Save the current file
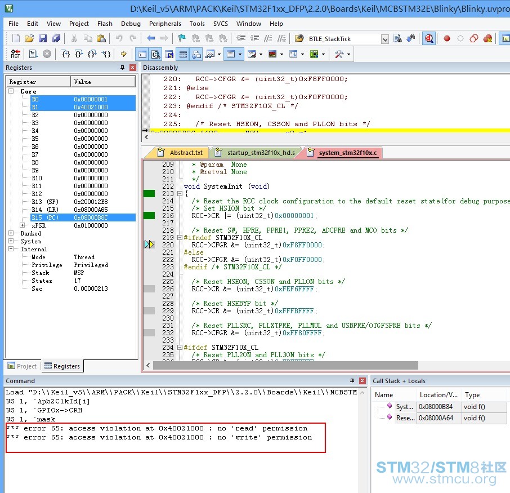This screenshot has height=493, width=510. coord(43,38)
